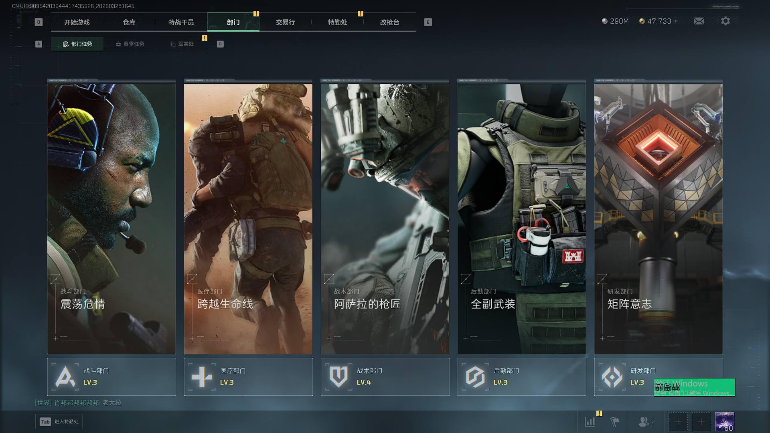Click the flags icon in bottom bar
The image size is (770, 433).
(615, 421)
